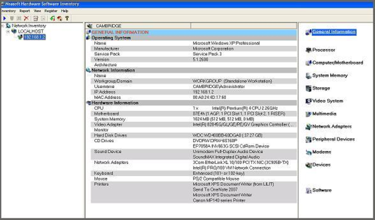This screenshot has height=220, width=375.
Task: Click the computer icon beside 192.168.1.2
Action: click(20, 37)
